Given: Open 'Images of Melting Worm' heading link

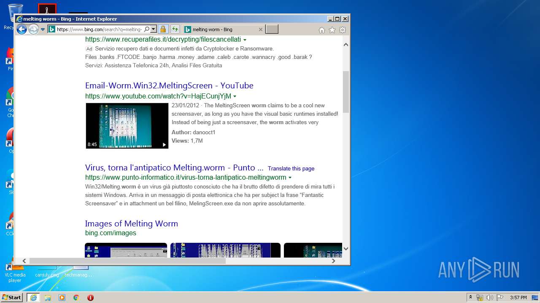Looking at the screenshot, I should coord(132,223).
